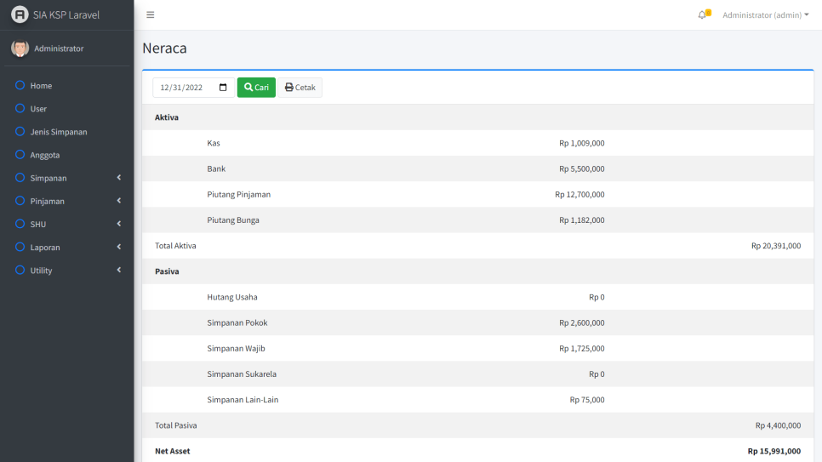Open the notifications bell icon
Screen dimensions: 822x462
[702, 14]
